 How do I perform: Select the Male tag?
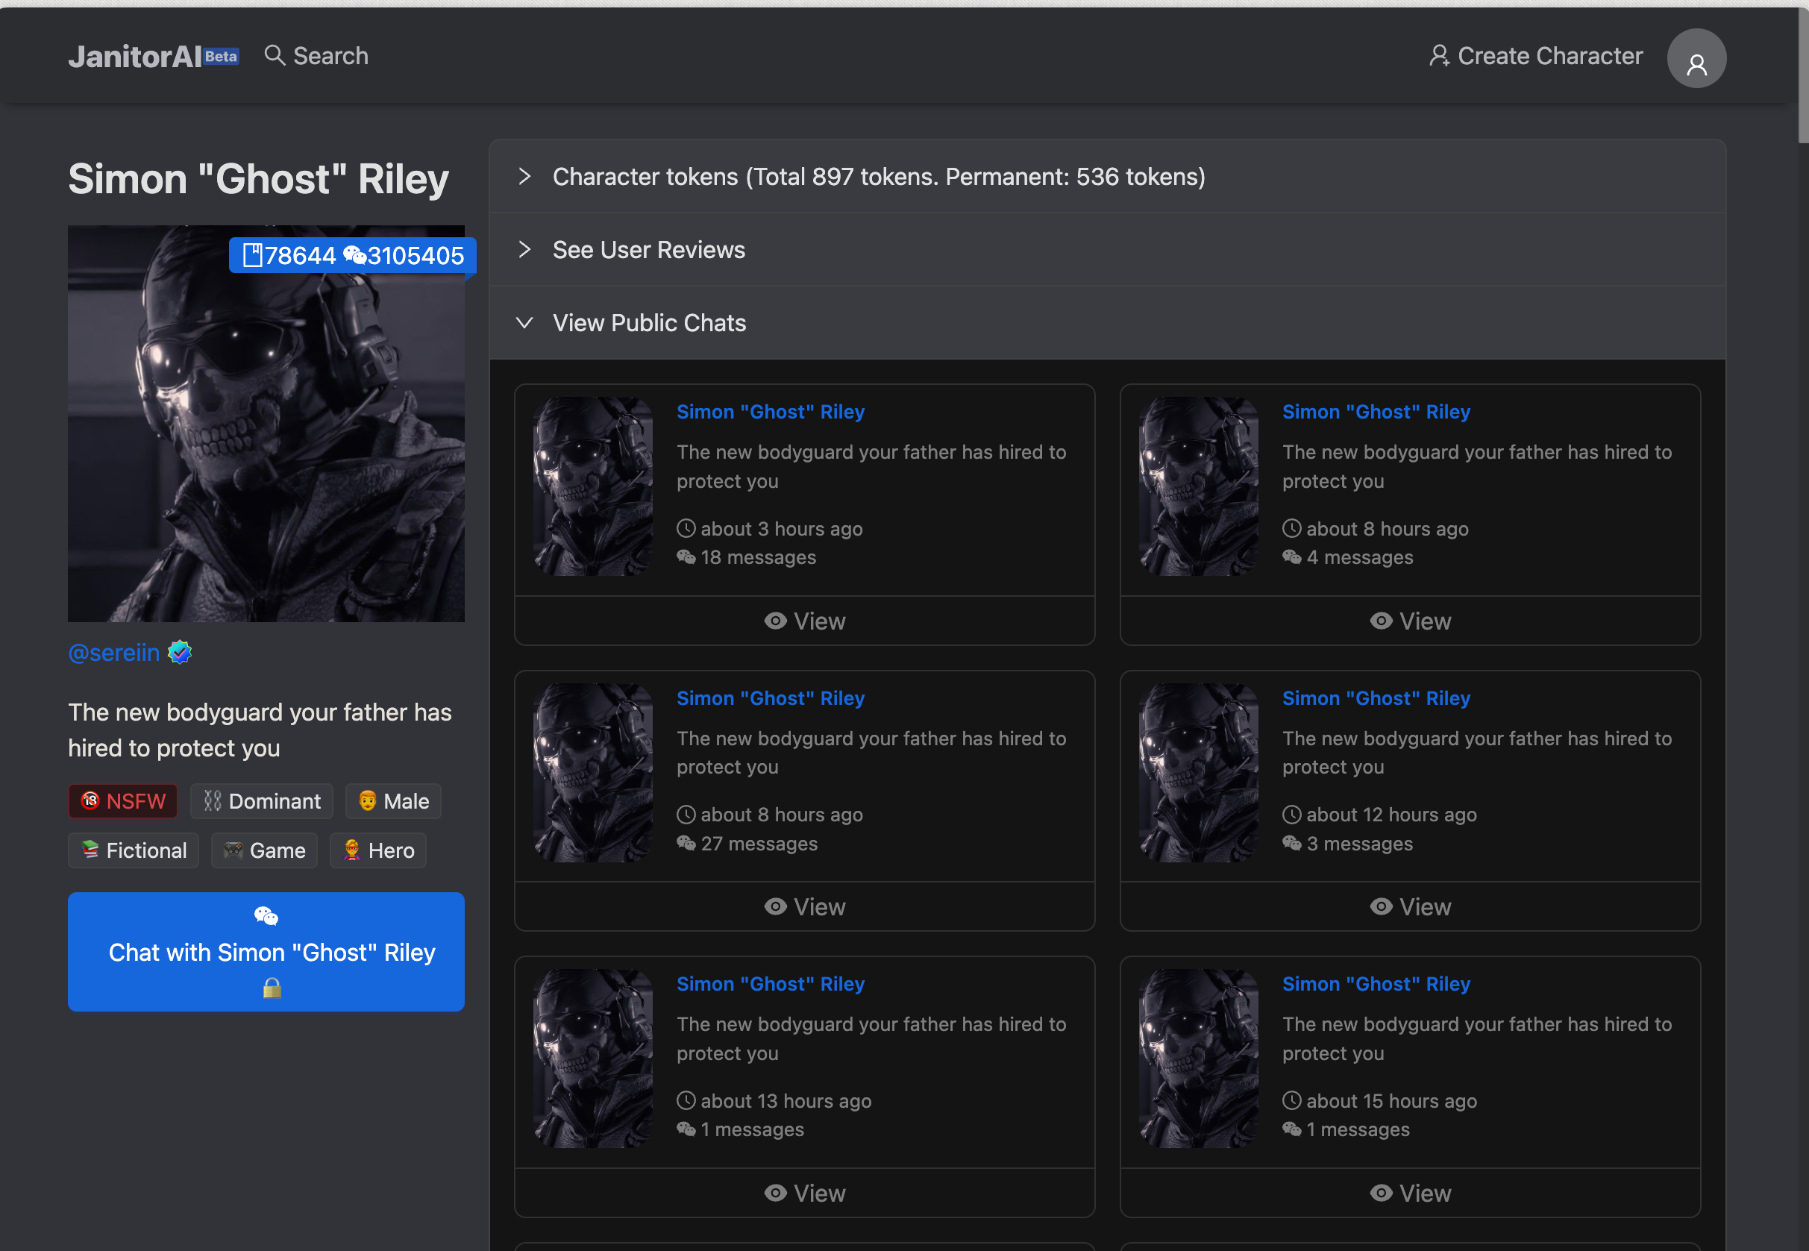(393, 801)
